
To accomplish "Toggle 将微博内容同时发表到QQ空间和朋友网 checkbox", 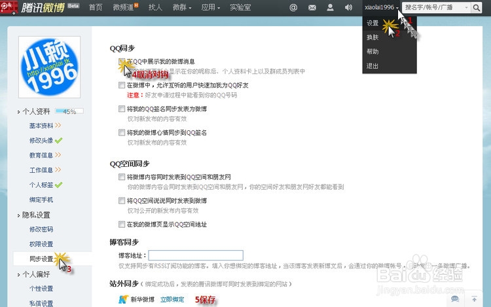I will point(122,177).
